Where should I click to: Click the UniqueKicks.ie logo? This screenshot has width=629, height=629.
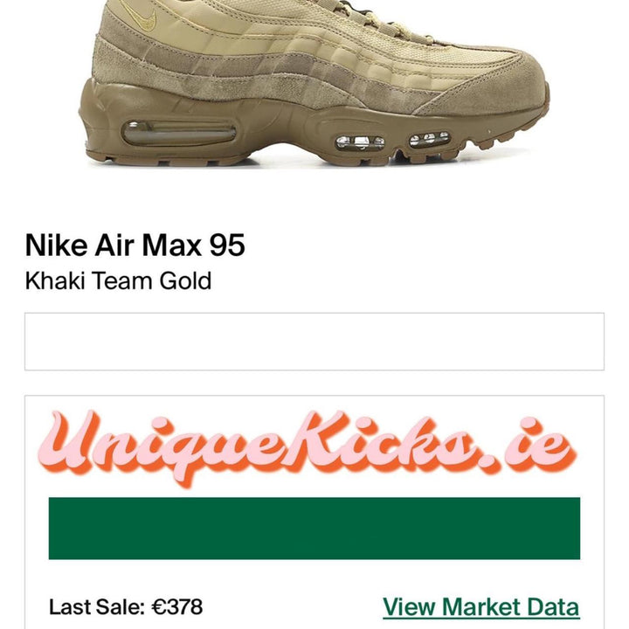(x=308, y=447)
